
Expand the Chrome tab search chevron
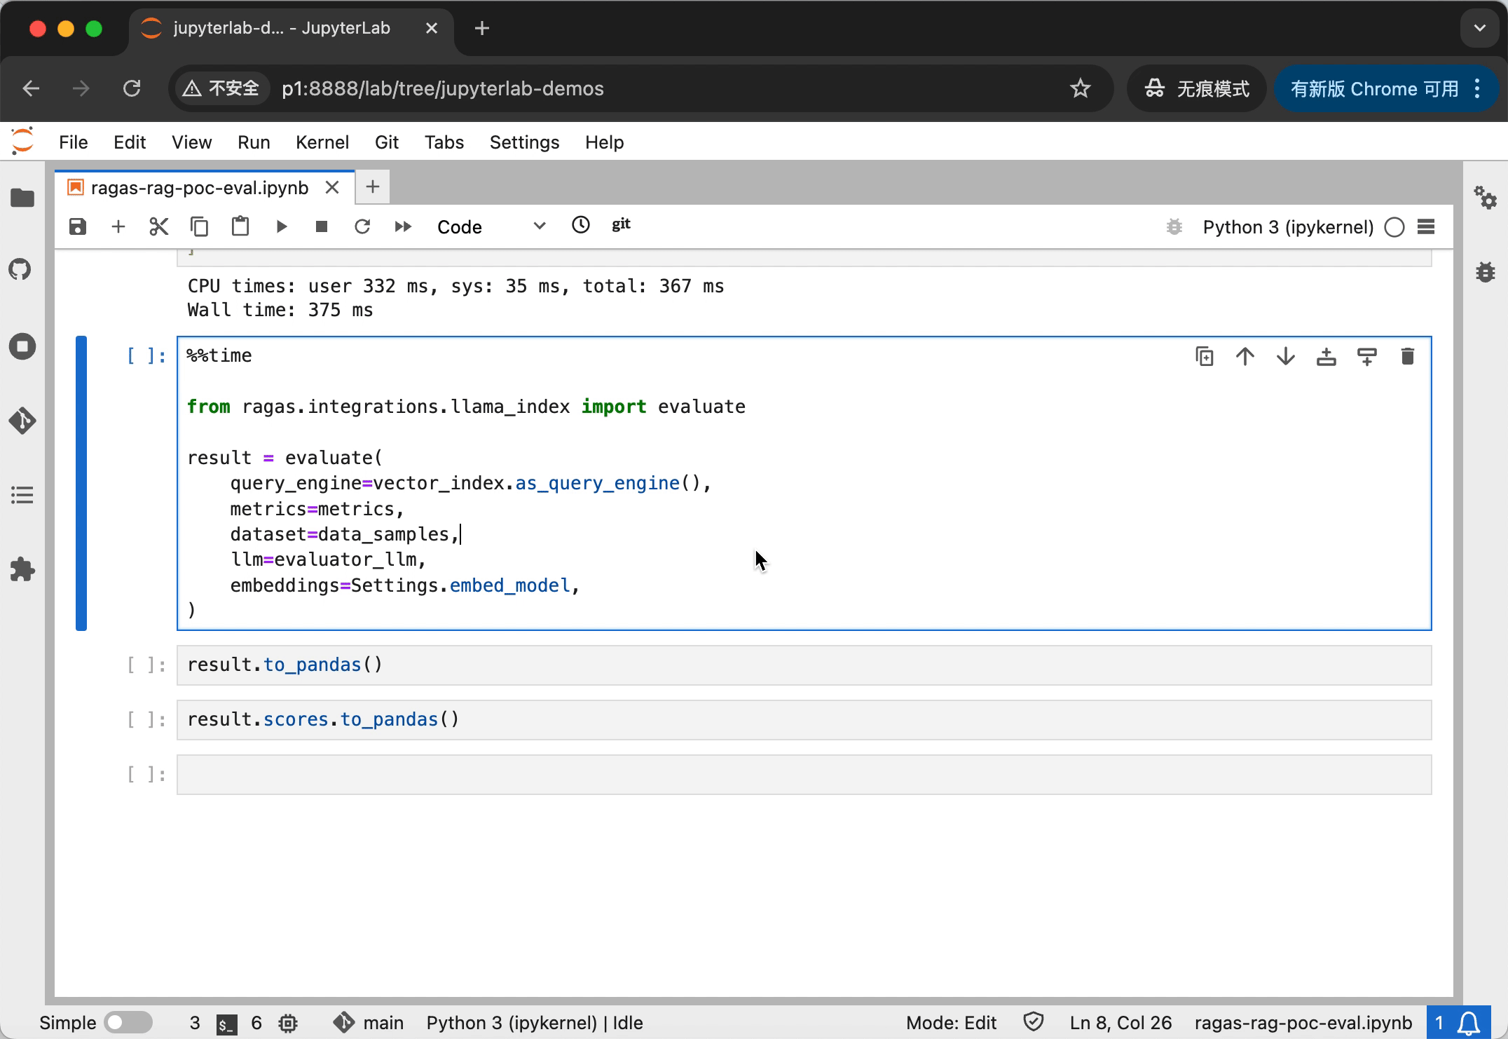[x=1479, y=29]
